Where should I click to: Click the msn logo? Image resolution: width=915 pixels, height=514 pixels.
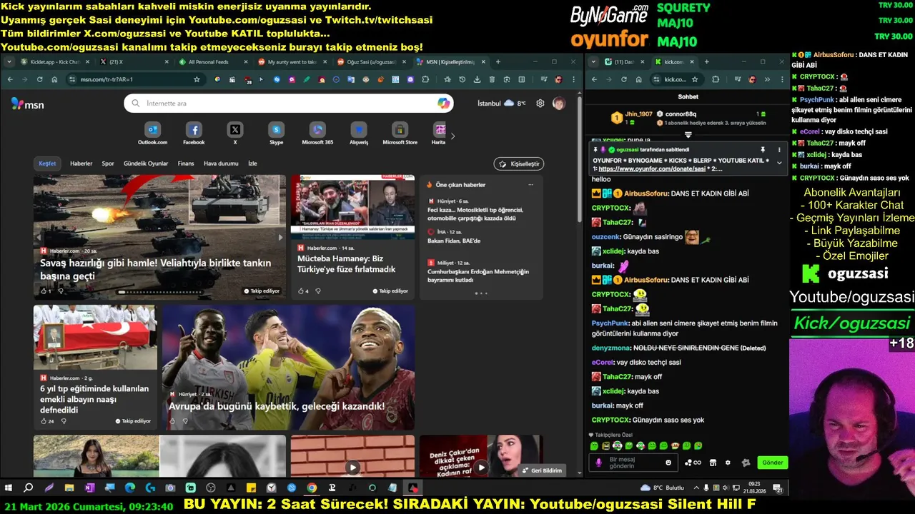coord(27,104)
